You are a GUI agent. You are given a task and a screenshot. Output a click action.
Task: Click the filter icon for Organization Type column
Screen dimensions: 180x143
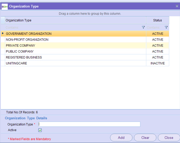(x=143, y=27)
